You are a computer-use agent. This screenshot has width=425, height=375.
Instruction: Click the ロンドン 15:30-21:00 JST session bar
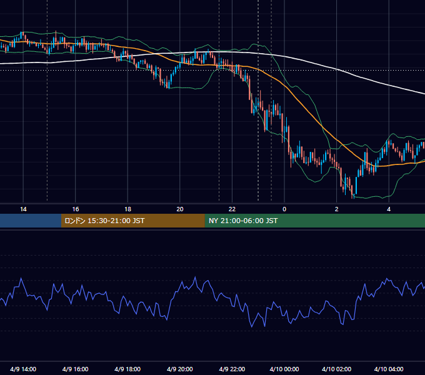click(x=132, y=221)
